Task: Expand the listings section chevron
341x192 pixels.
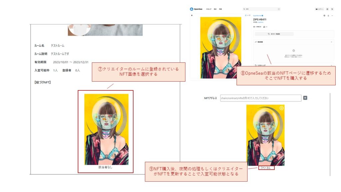Action: (x=331, y=65)
